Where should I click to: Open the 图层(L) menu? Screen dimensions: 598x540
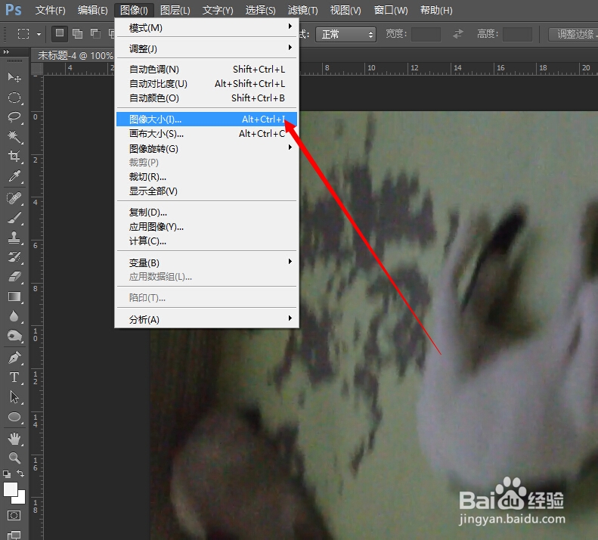pos(175,11)
